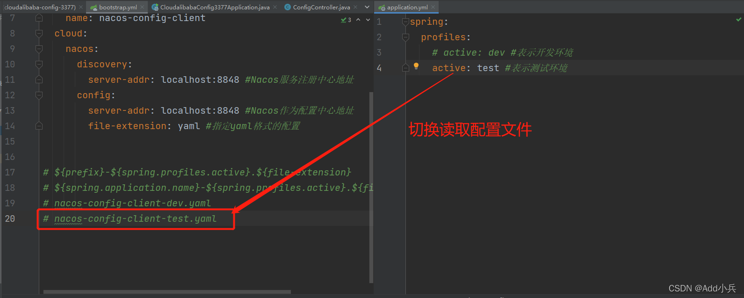Image resolution: width=744 pixels, height=298 pixels.
Task: Click line number 4 in application.yml gutter
Action: pyautogui.click(x=379, y=68)
